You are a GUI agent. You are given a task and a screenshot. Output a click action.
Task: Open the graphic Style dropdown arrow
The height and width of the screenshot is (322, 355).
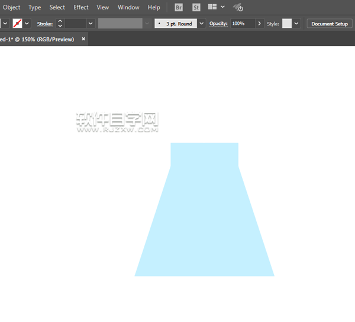coord(296,24)
